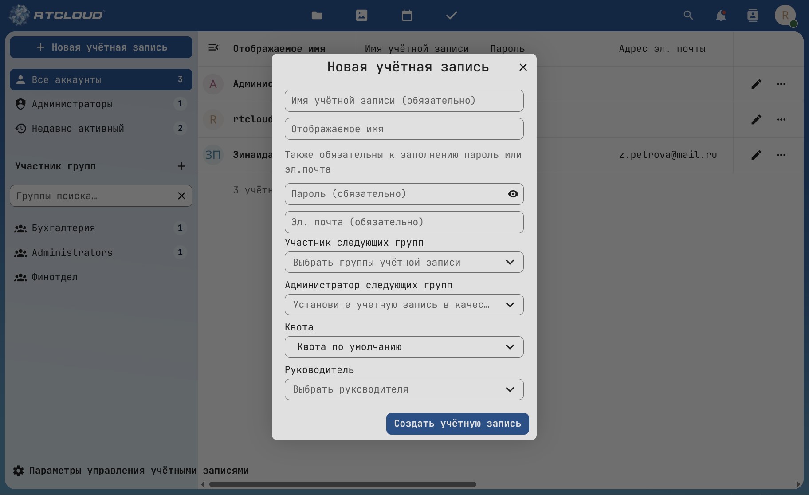Image resolution: width=809 pixels, height=495 pixels.
Task: Click the Имя учётной записи input field
Action: coord(404,101)
